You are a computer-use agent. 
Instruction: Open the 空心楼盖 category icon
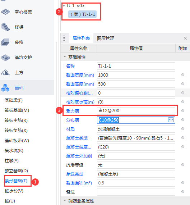pos(5,12)
